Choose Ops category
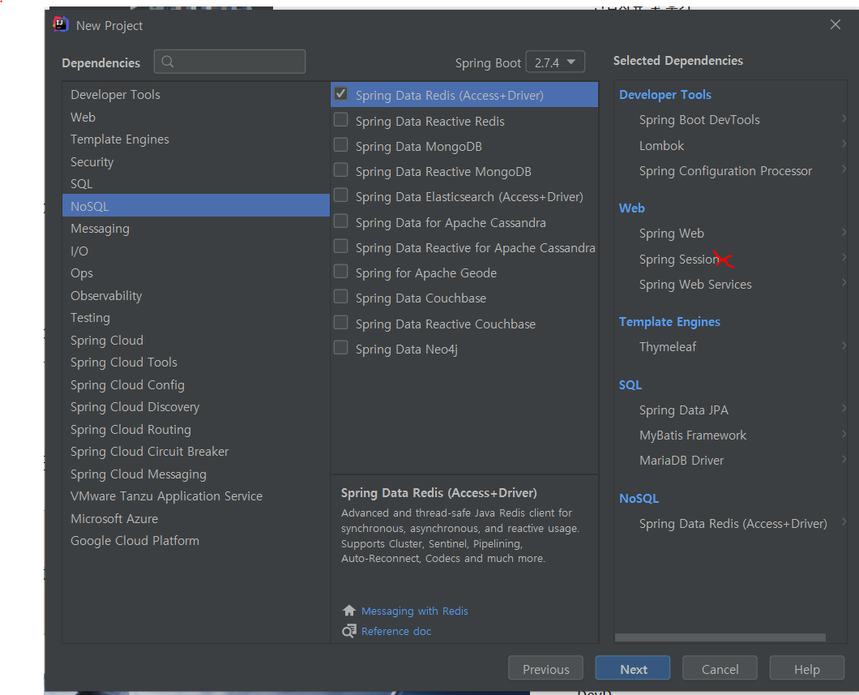Screen dimensions: 859x695 tap(195, 273)
